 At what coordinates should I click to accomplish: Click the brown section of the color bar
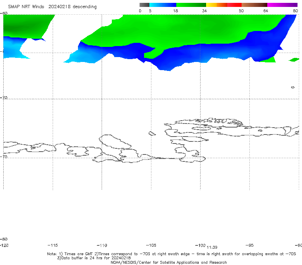pyautogui.click(x=254, y=5)
